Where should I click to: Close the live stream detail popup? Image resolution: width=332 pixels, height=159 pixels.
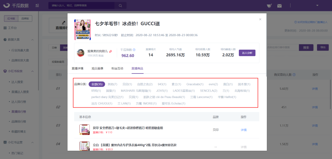[x=260, y=19]
